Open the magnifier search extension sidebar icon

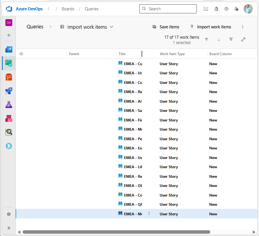pyautogui.click(x=9, y=132)
